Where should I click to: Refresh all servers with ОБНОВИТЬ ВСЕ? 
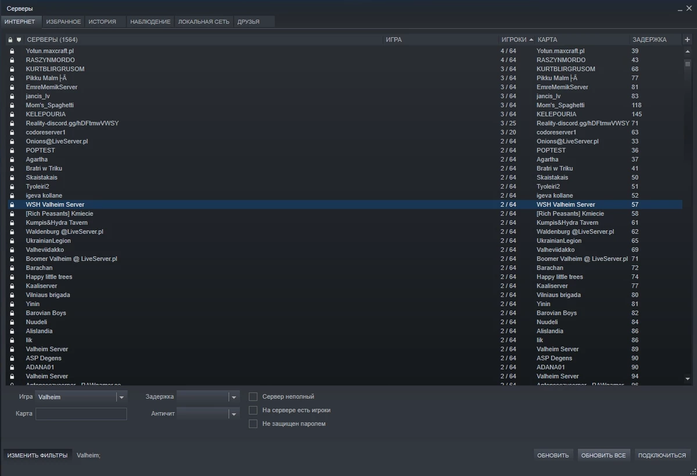[x=603, y=455]
